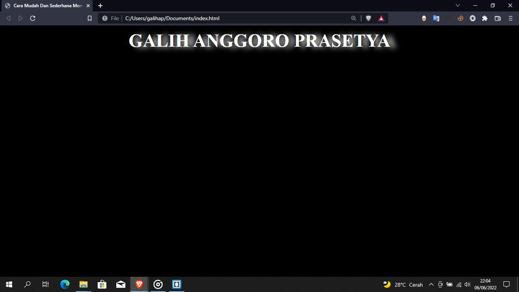Open Windows taskbar search

pyautogui.click(x=27, y=284)
